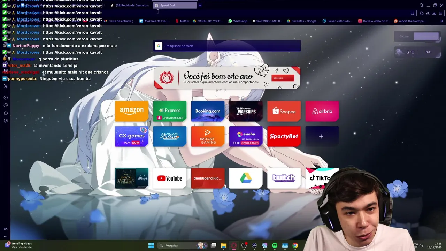Image resolution: width=446 pixels, height=251 pixels.
Task: Open the History clock sidebar icon
Action: (6, 105)
